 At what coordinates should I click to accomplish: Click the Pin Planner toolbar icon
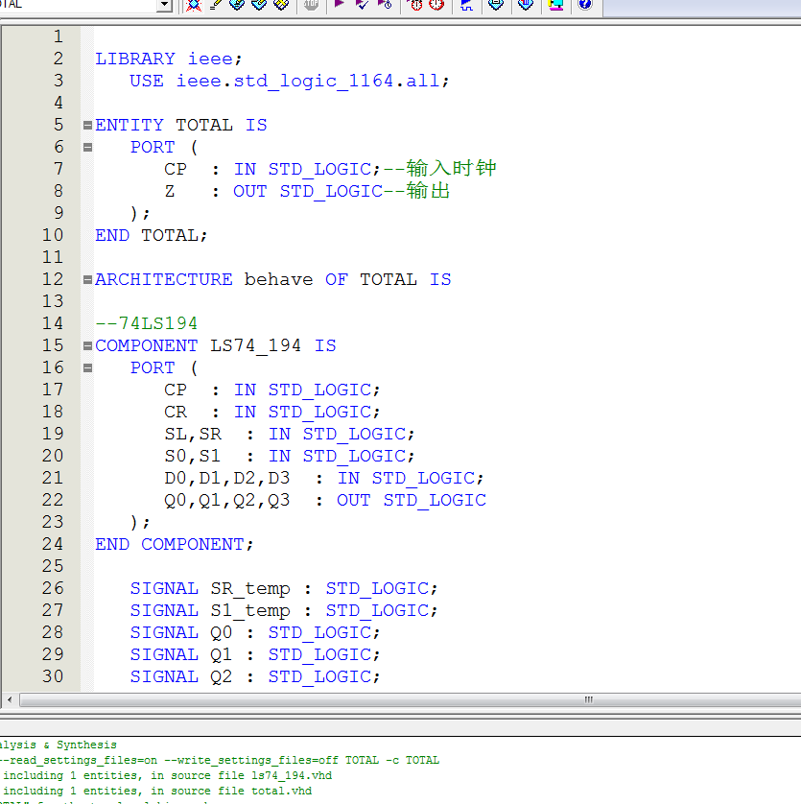238,5
